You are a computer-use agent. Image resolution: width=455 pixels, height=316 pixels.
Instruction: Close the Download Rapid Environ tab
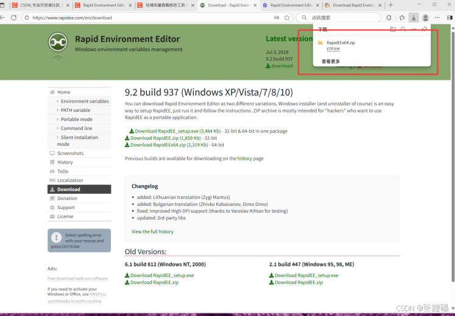point(380,5)
